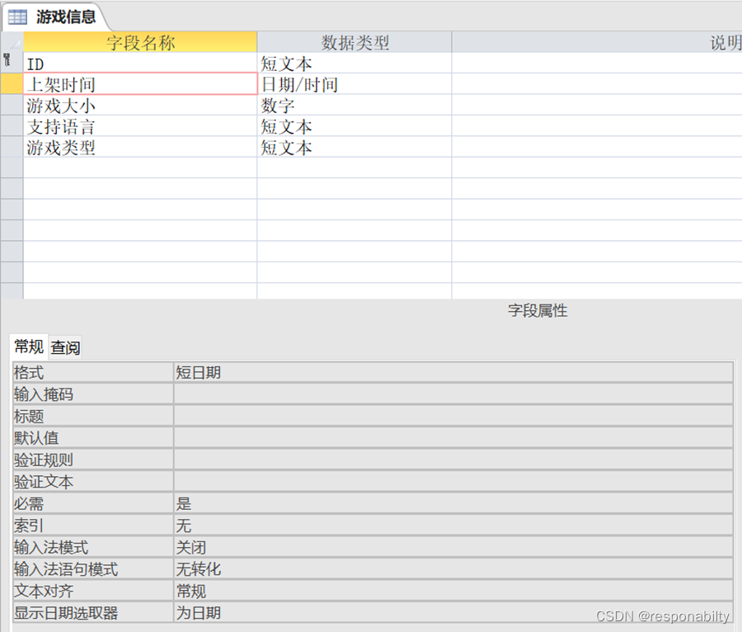
Task: Open the data type of the 游戏类型 field
Action: click(355, 147)
